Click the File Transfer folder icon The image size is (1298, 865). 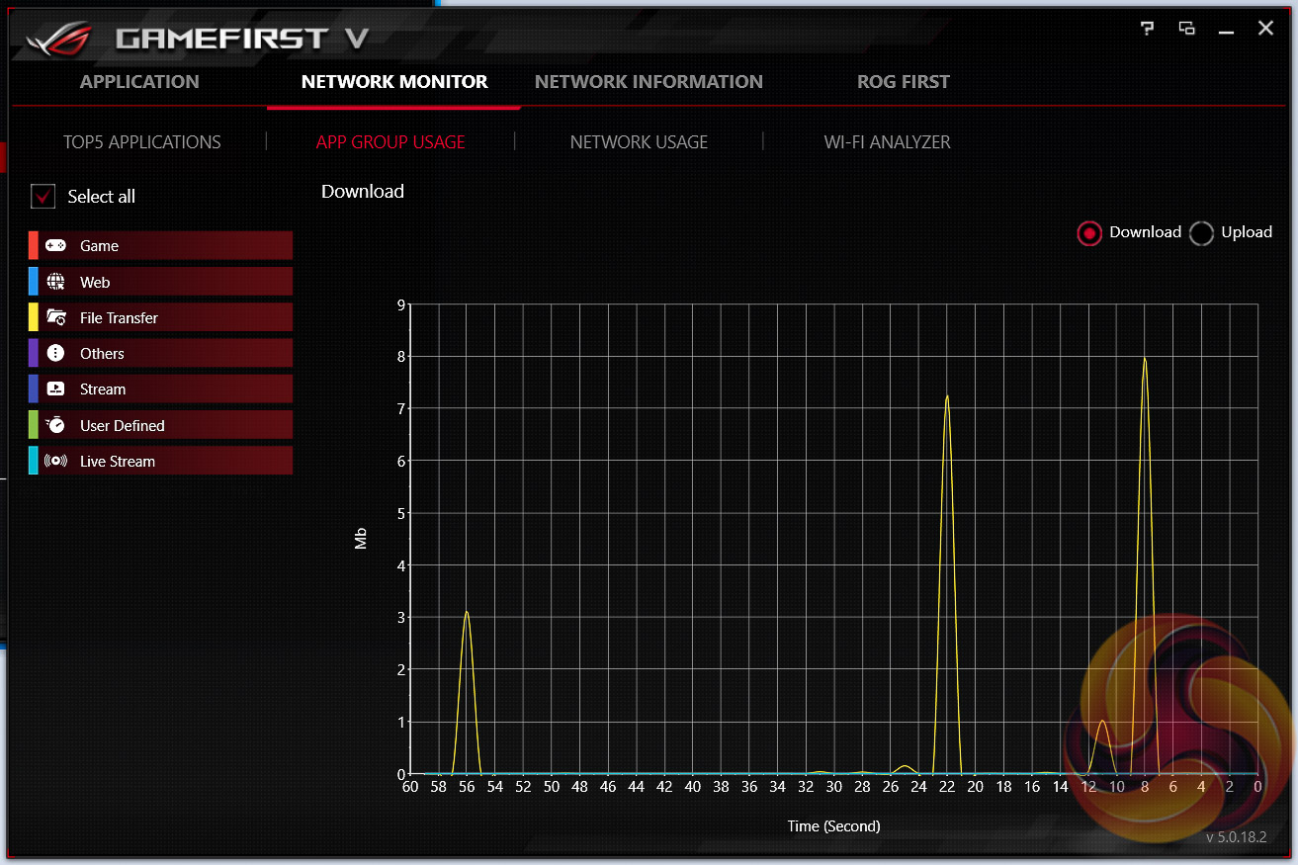click(55, 317)
